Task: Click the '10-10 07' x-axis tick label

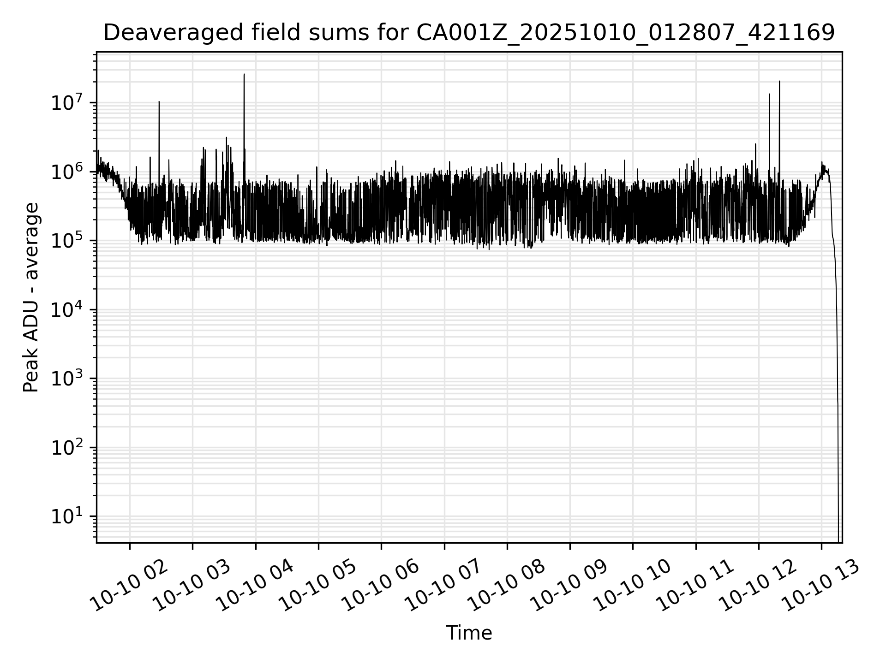Action: pyautogui.click(x=443, y=586)
